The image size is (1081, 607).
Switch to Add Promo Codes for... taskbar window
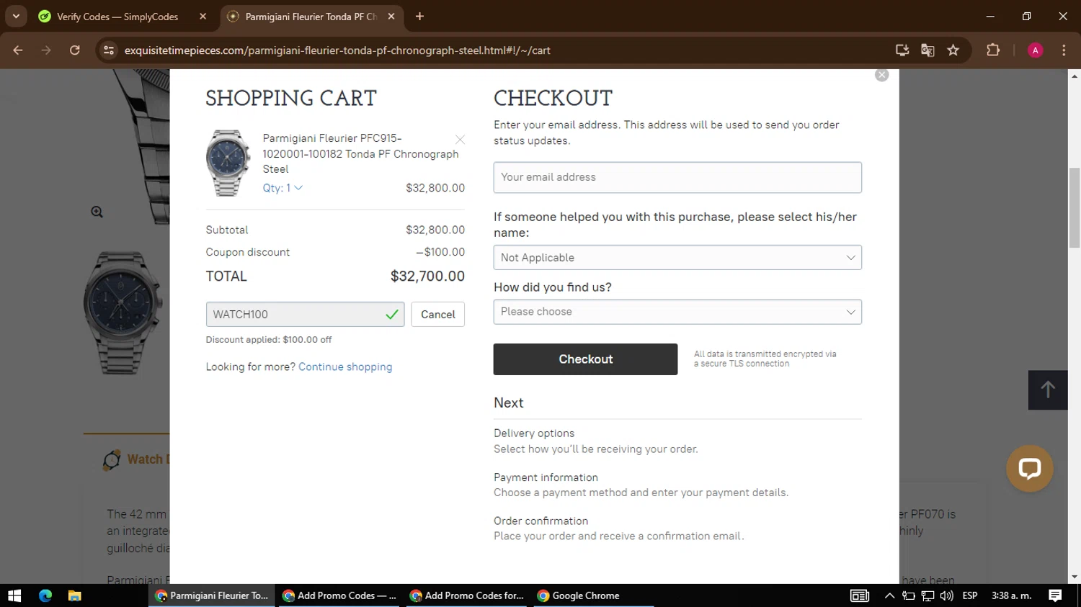466,595
